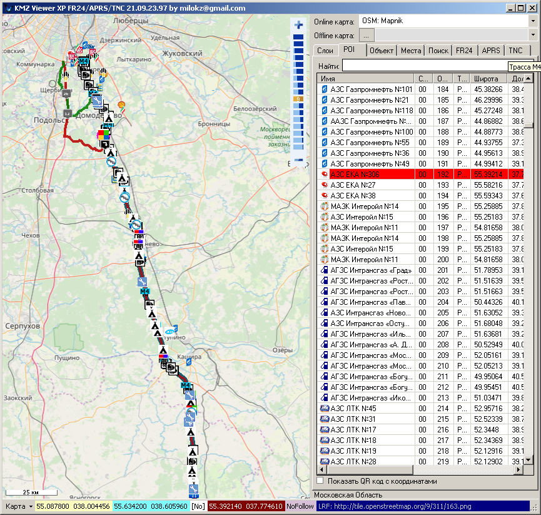Open the Online карта dropdown

(533, 21)
